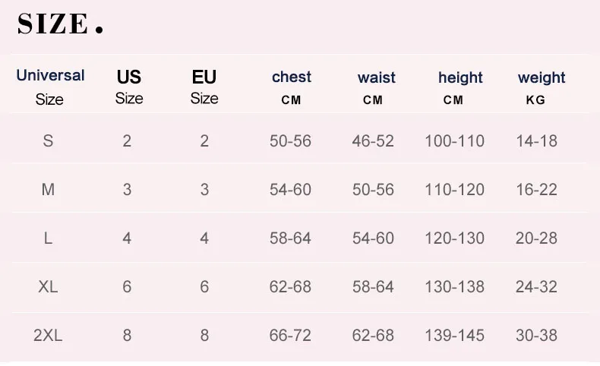The height and width of the screenshot is (366, 600).
Task: Click the EU Size column header
Action: (204, 87)
